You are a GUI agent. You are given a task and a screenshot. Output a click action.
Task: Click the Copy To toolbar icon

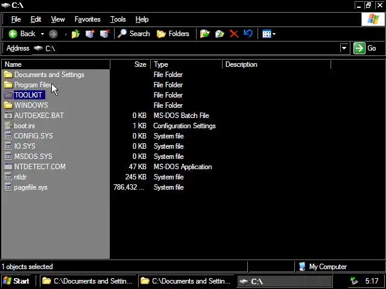click(220, 34)
